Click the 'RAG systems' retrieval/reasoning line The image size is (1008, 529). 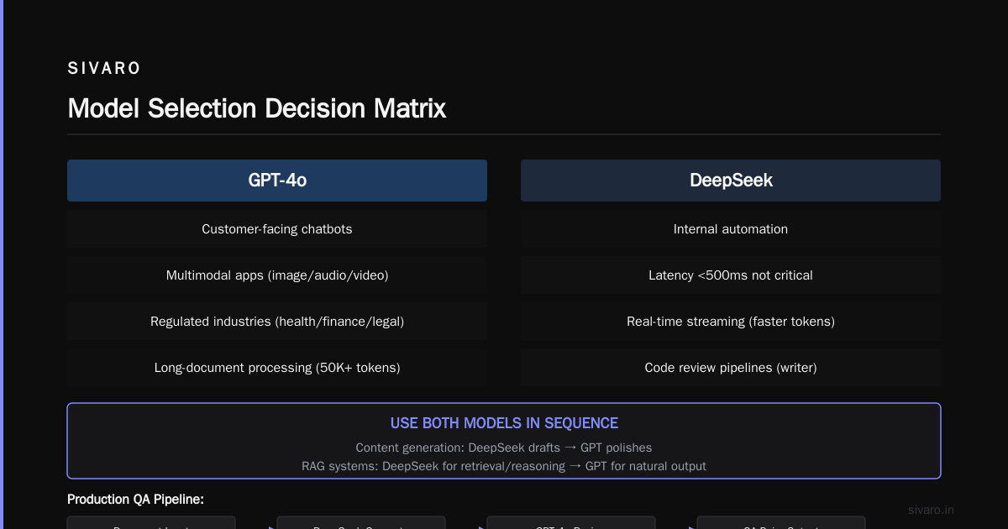[x=504, y=465]
